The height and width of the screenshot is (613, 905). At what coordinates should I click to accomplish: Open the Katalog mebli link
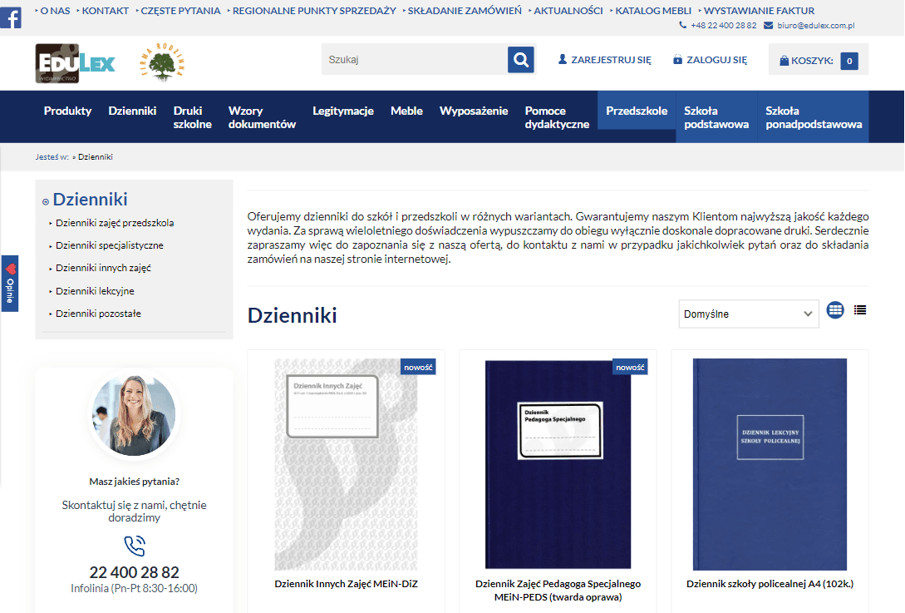[652, 11]
